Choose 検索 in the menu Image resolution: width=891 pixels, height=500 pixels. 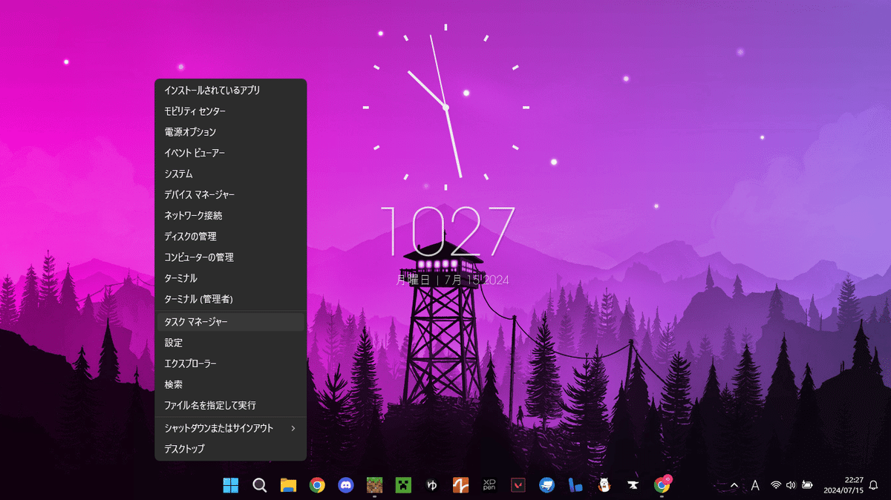(x=230, y=385)
